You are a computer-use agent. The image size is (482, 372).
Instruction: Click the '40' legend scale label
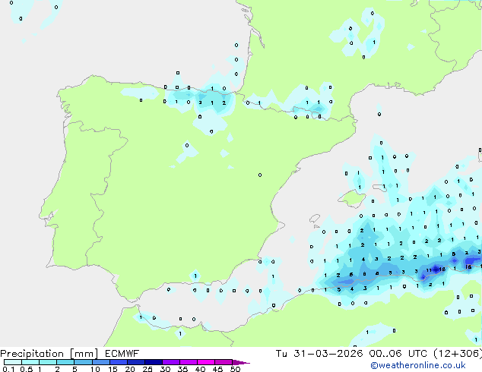(200, 369)
